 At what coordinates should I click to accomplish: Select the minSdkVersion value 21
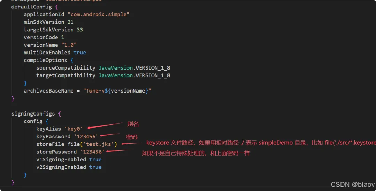click(70, 22)
